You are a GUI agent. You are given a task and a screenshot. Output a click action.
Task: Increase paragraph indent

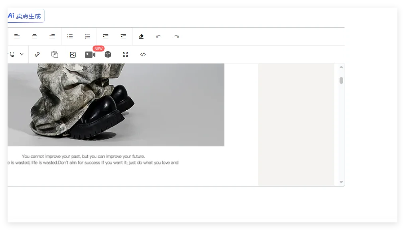coord(105,36)
